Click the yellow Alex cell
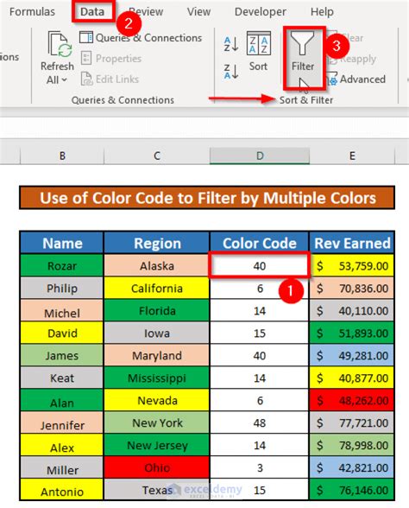 62,445
